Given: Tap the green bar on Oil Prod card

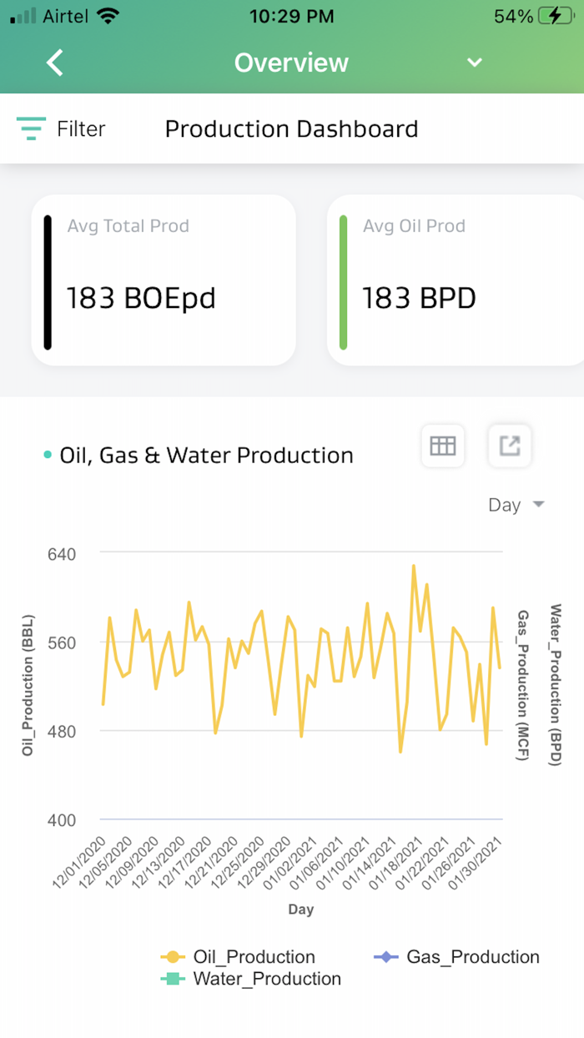Looking at the screenshot, I should [343, 281].
